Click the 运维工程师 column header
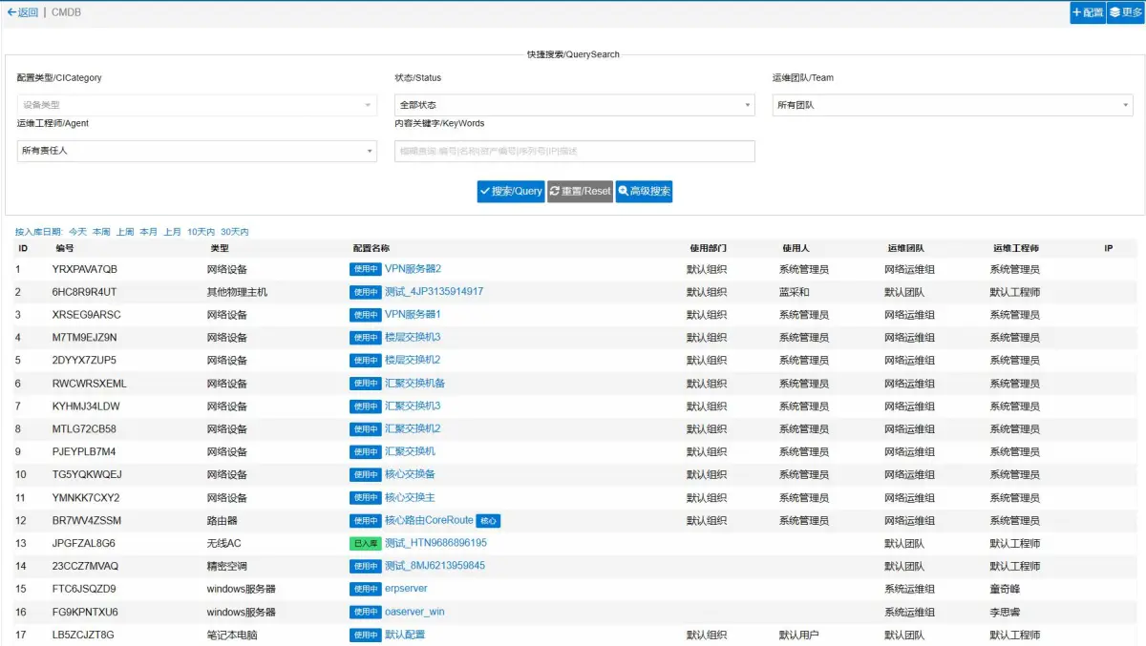1146x646 pixels. coord(1015,248)
